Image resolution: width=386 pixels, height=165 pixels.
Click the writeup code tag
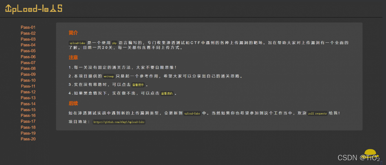(109, 76)
